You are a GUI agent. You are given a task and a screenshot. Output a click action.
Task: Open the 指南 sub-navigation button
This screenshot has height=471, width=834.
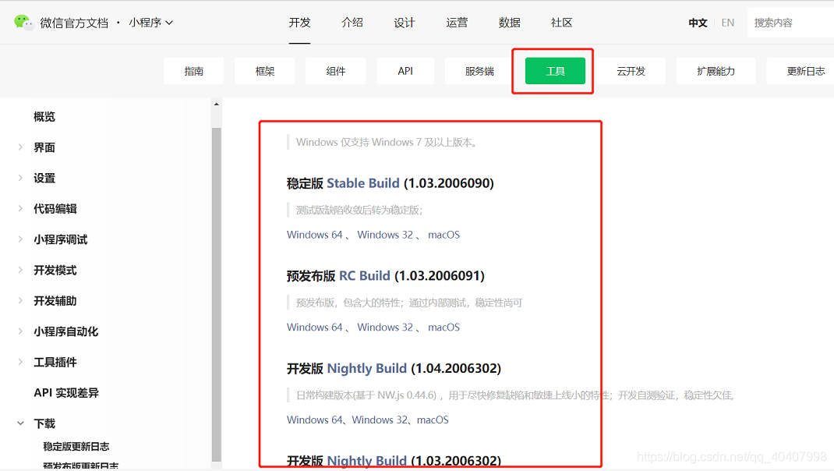[x=193, y=71]
